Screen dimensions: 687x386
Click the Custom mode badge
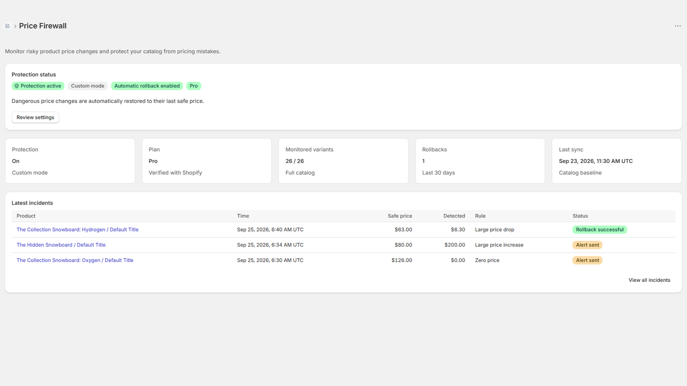[x=88, y=86]
